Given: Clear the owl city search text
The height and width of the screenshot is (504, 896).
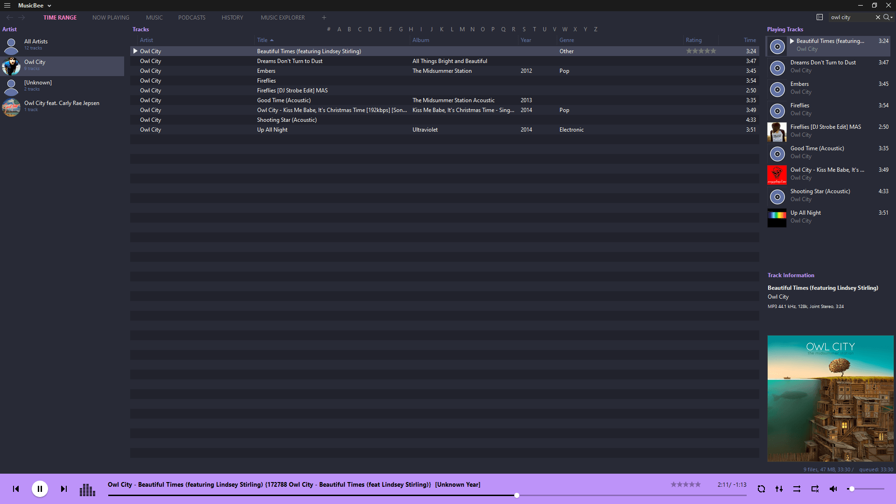Looking at the screenshot, I should [878, 17].
